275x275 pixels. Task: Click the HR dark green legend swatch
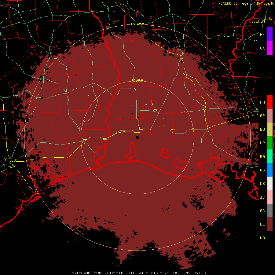(270, 143)
